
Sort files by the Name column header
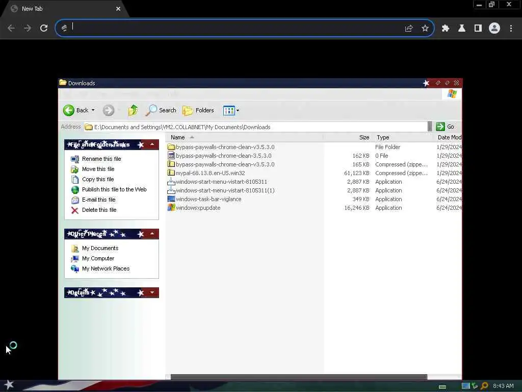click(245, 137)
